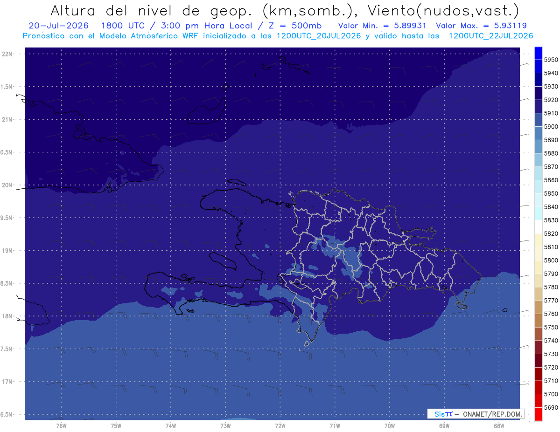Select the white segment between 5820 and 5830
Viewport: 560px width, 432px height.
pos(538,226)
